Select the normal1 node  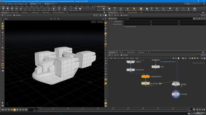pyautogui.click(x=176, y=94)
